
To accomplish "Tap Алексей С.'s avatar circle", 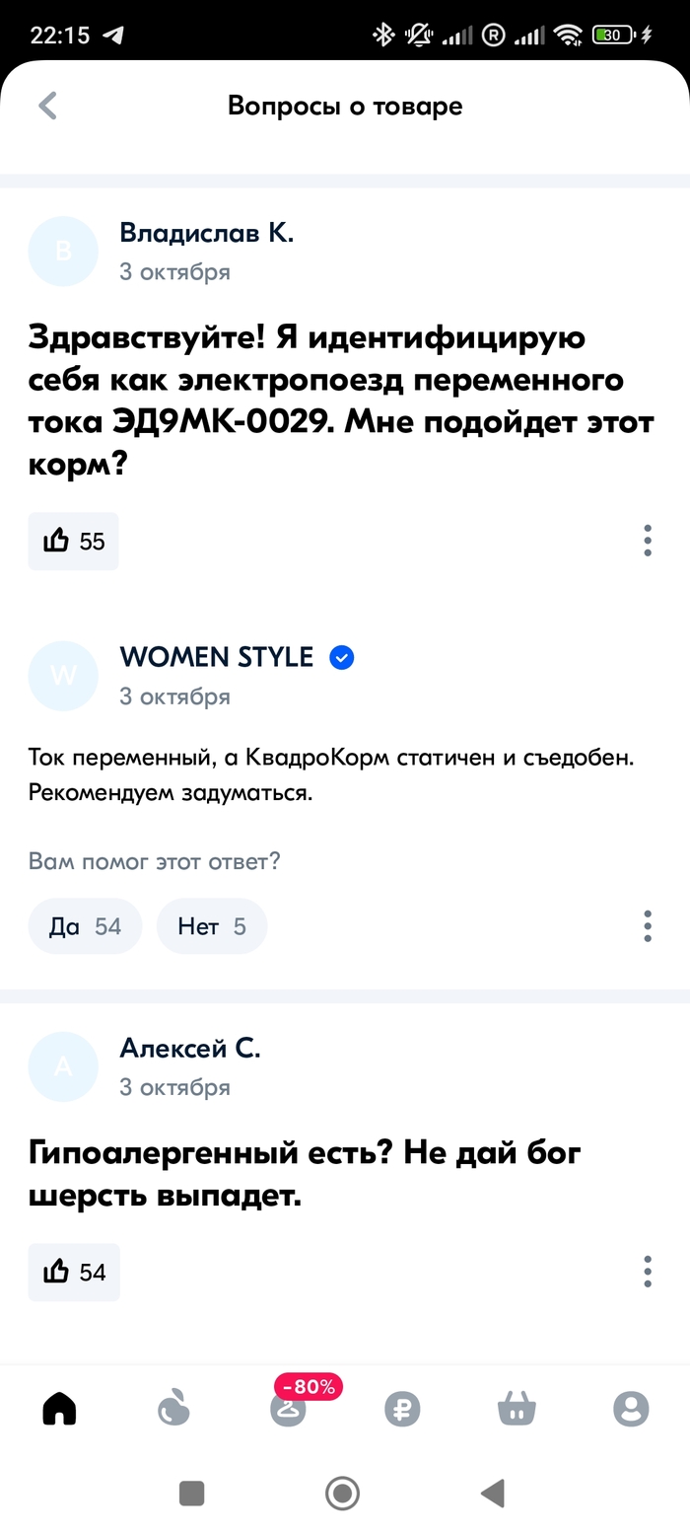I will (x=64, y=1066).
